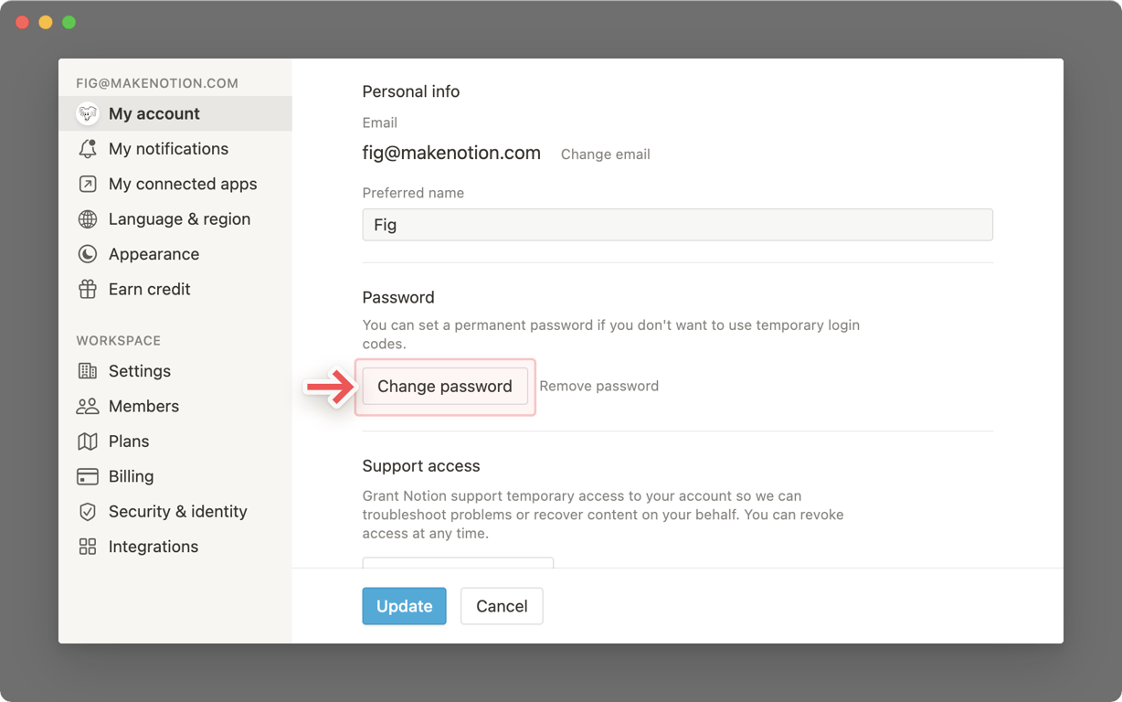The image size is (1122, 702).
Task: Click the credit card Billing icon
Action: 88,476
